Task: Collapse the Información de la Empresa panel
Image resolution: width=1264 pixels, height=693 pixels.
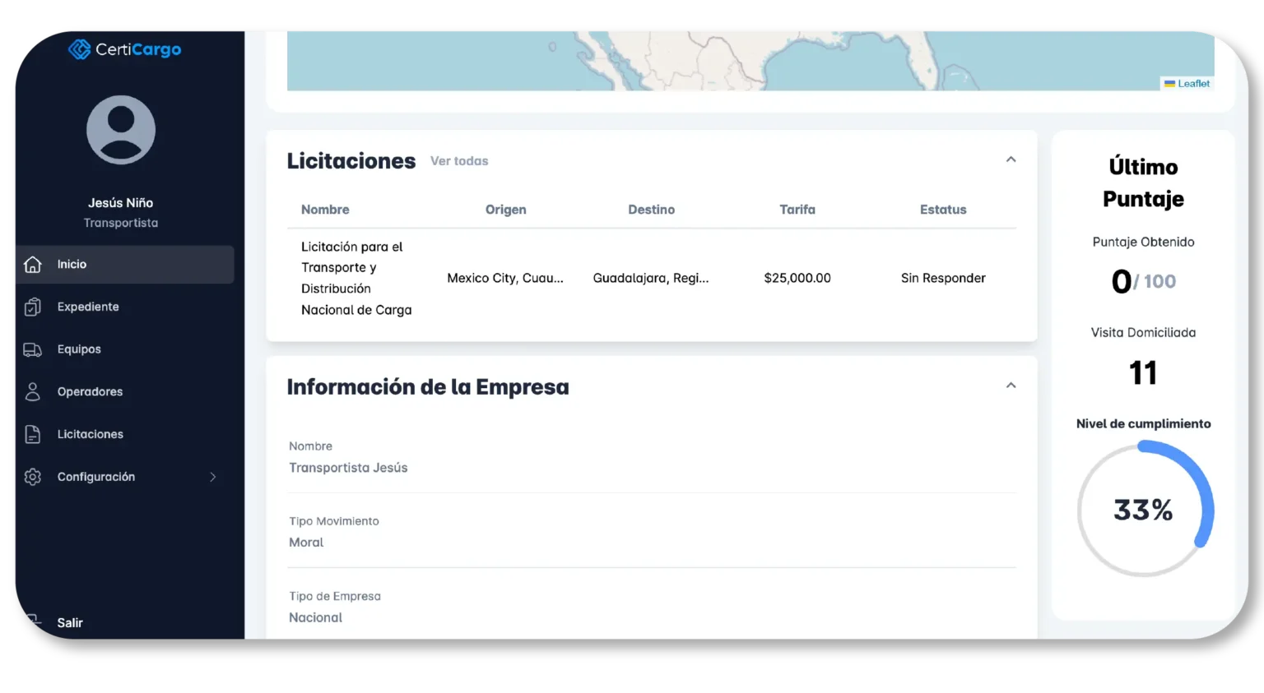Action: (x=1011, y=386)
